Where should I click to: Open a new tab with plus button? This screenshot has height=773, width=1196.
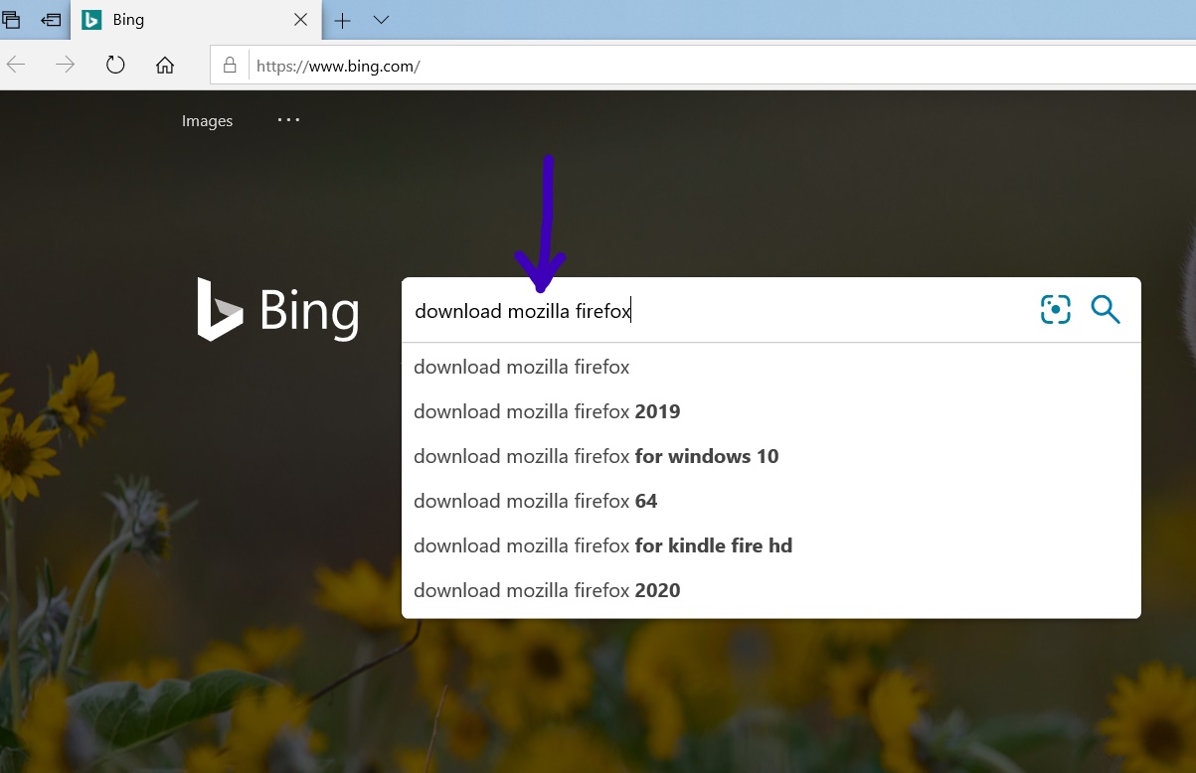[x=342, y=20]
